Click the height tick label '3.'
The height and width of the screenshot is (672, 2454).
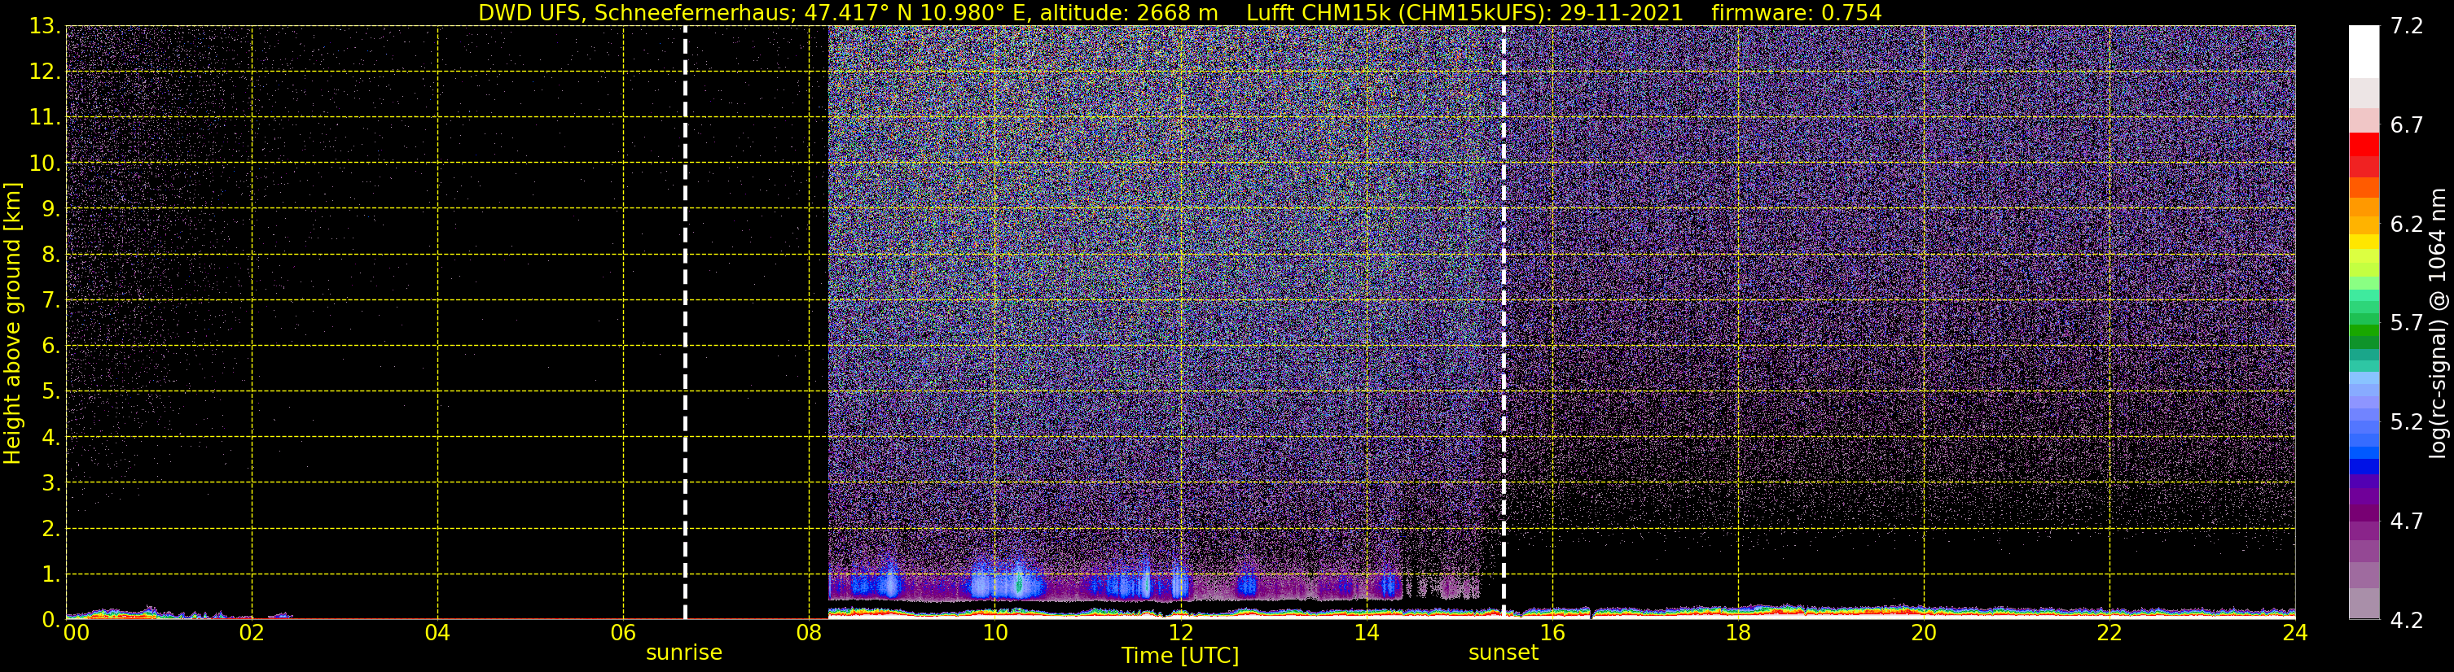(x=50, y=482)
